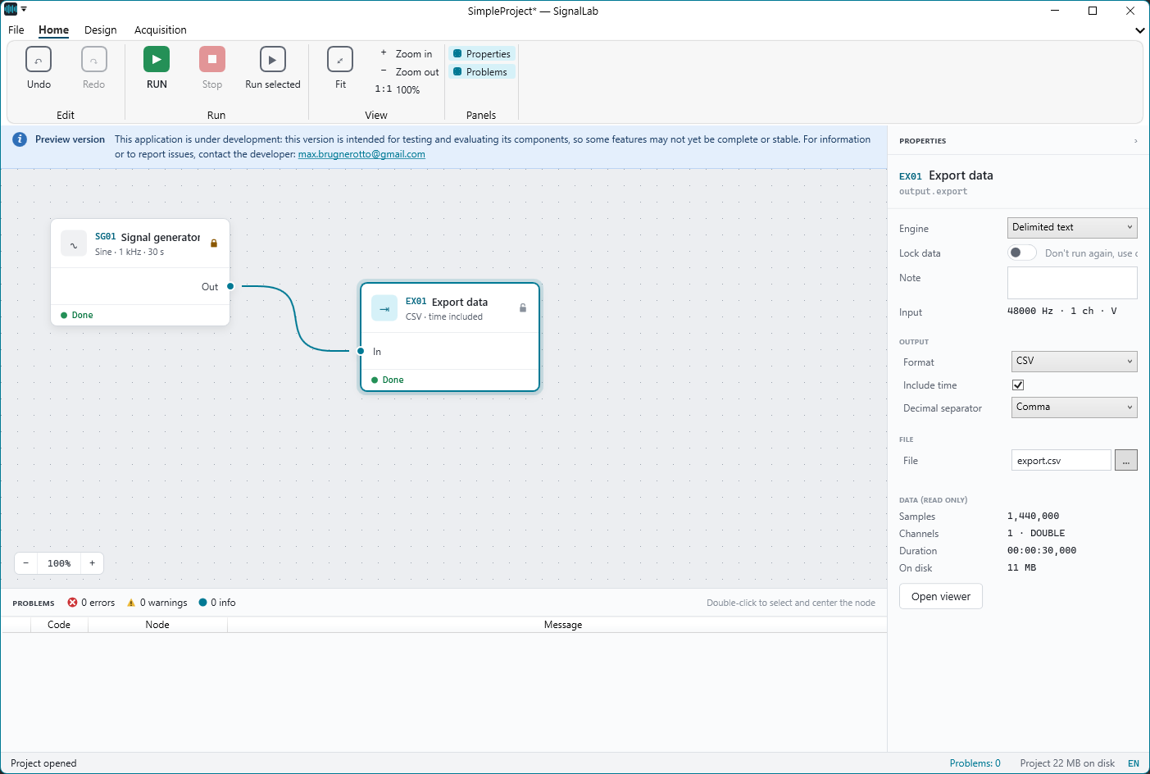
Task: Click the Note text field
Action: 1072,283
